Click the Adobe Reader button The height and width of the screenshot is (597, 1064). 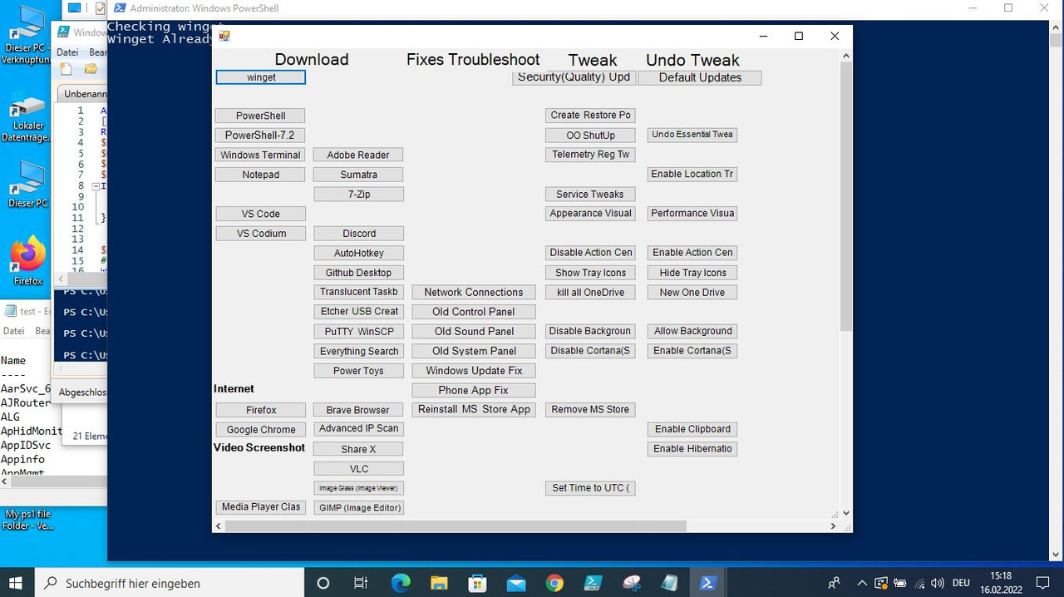(x=358, y=155)
